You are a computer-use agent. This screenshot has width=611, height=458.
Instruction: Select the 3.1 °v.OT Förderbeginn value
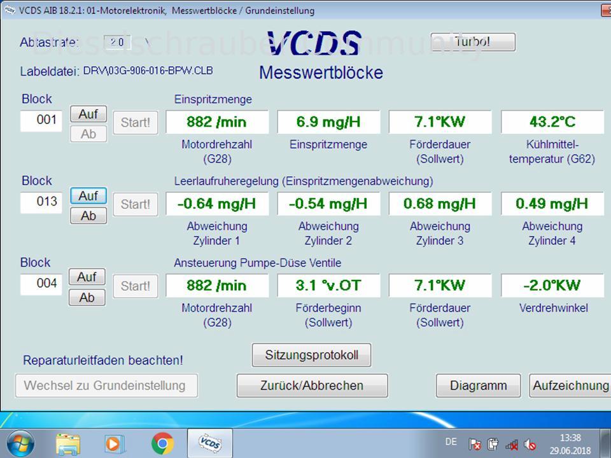tap(328, 286)
